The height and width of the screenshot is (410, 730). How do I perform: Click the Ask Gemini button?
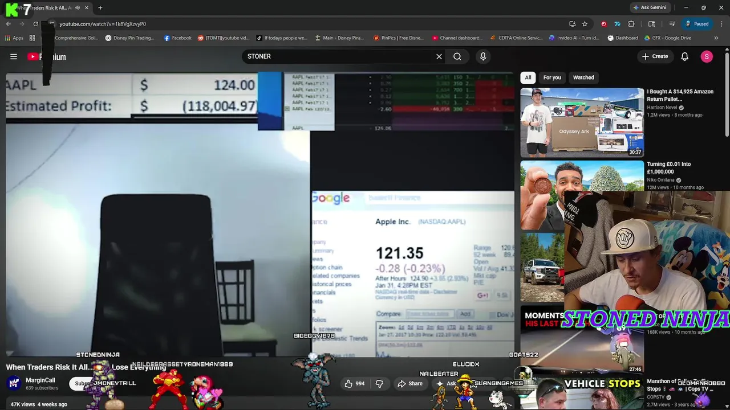tap(649, 8)
